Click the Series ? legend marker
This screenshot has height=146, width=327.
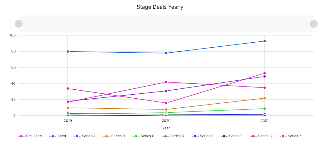(x=283, y=136)
